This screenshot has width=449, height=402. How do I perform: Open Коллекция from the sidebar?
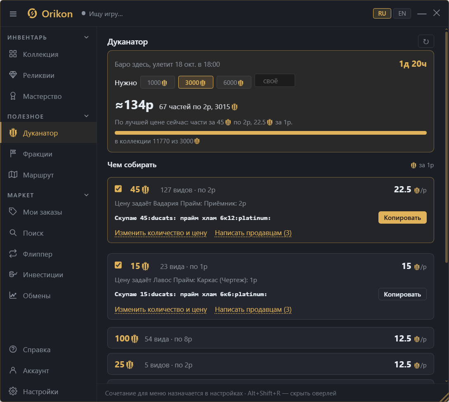tap(48, 54)
